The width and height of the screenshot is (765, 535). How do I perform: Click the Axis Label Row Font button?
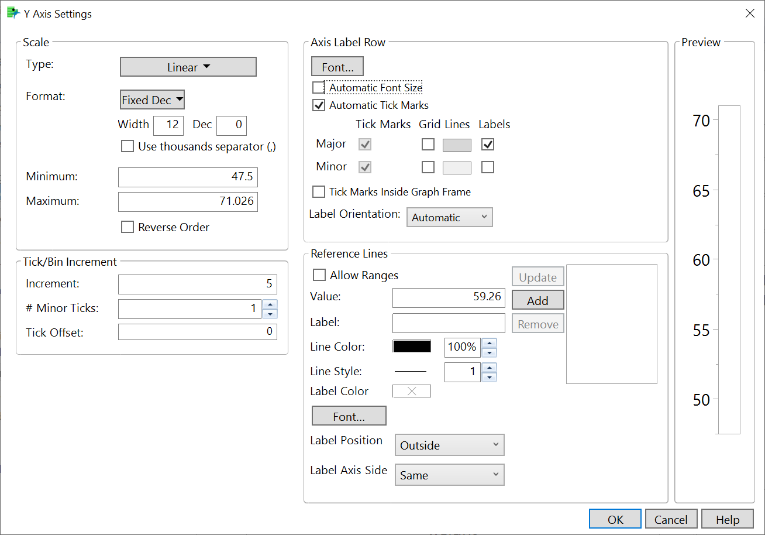pyautogui.click(x=337, y=67)
